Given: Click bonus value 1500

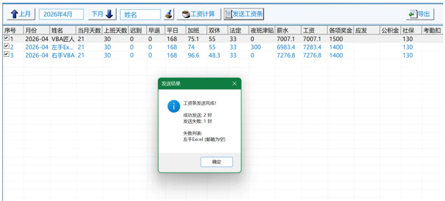Looking at the screenshot, I should tap(336, 39).
